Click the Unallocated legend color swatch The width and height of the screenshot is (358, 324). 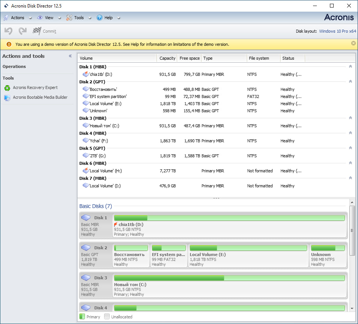click(107, 316)
